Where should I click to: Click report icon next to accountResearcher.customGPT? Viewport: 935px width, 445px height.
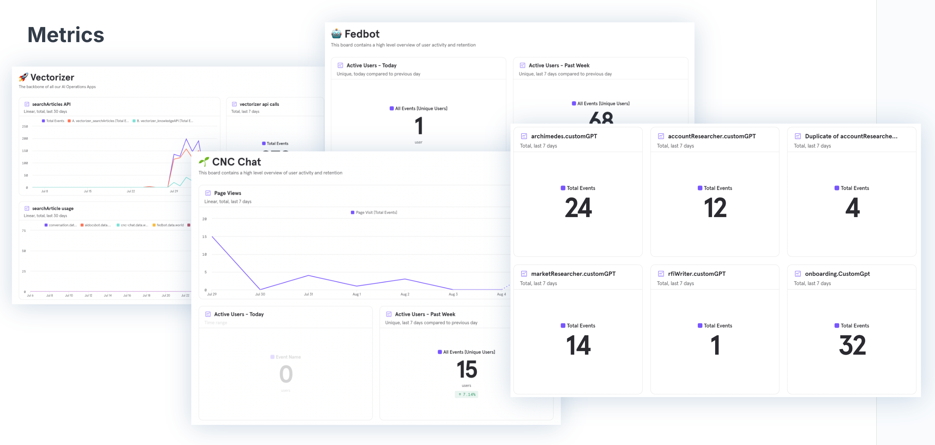(x=661, y=136)
